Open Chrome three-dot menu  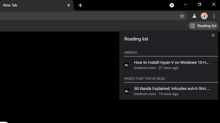click(214, 16)
